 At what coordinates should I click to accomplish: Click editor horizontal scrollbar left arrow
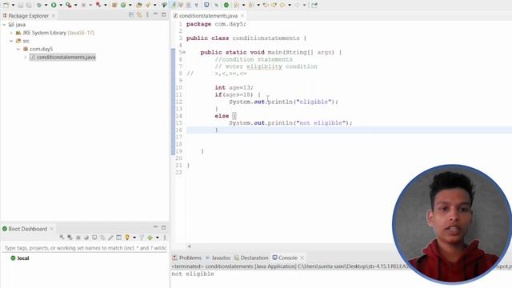click(x=190, y=246)
